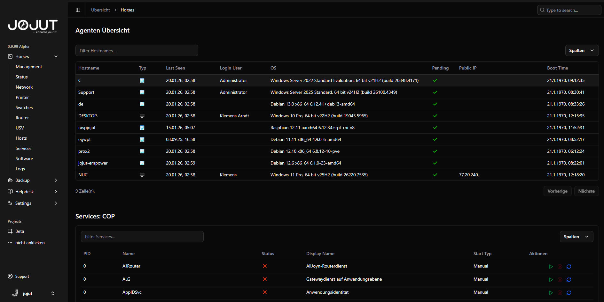Click the Übersicht breadcrumb link
Viewport: 604px width, 302px height.
100,10
